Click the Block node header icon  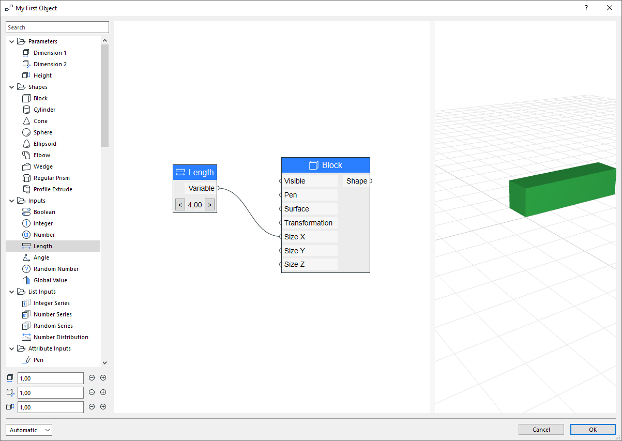pos(313,165)
